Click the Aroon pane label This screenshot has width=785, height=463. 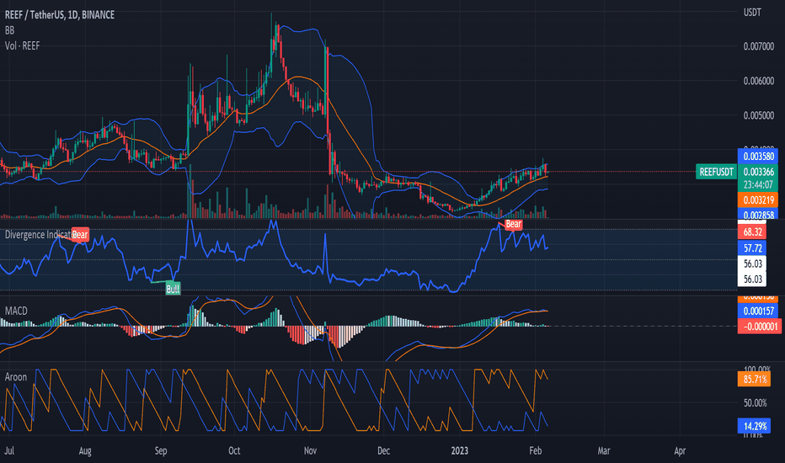pos(15,377)
